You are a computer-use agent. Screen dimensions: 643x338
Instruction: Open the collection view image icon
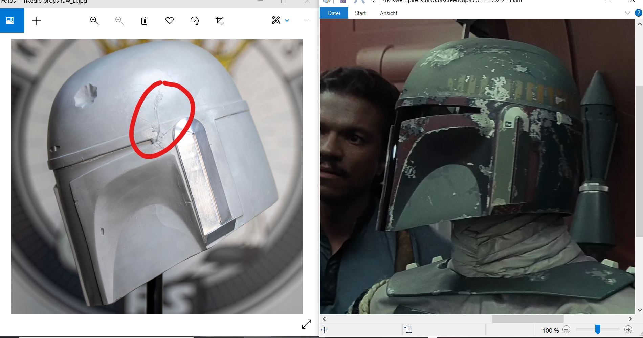coord(10,21)
